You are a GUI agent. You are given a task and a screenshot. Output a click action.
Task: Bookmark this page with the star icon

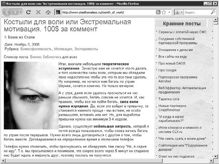coord(164,12)
